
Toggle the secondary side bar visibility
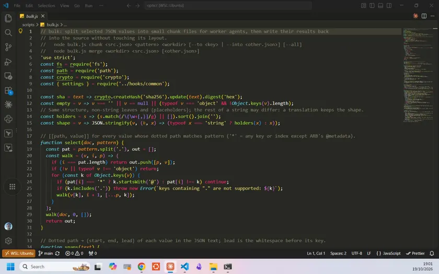click(x=389, y=5)
